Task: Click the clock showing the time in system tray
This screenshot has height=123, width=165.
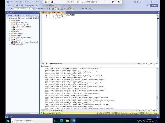Action: click(x=150, y=121)
